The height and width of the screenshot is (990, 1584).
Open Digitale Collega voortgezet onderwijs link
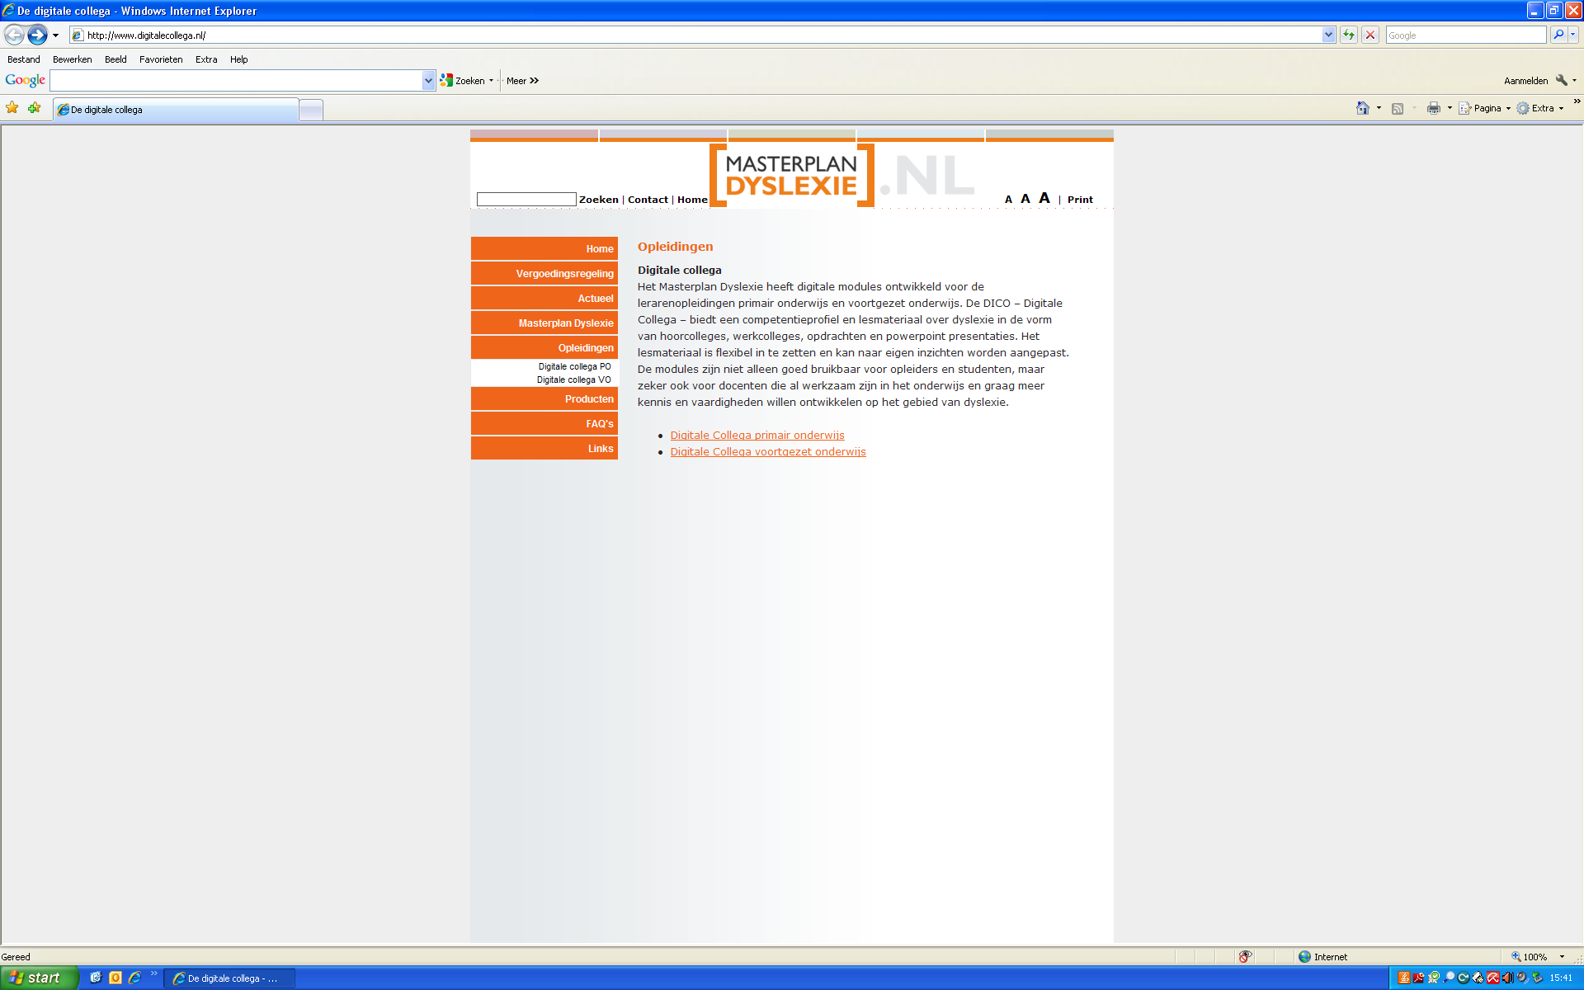[768, 451]
